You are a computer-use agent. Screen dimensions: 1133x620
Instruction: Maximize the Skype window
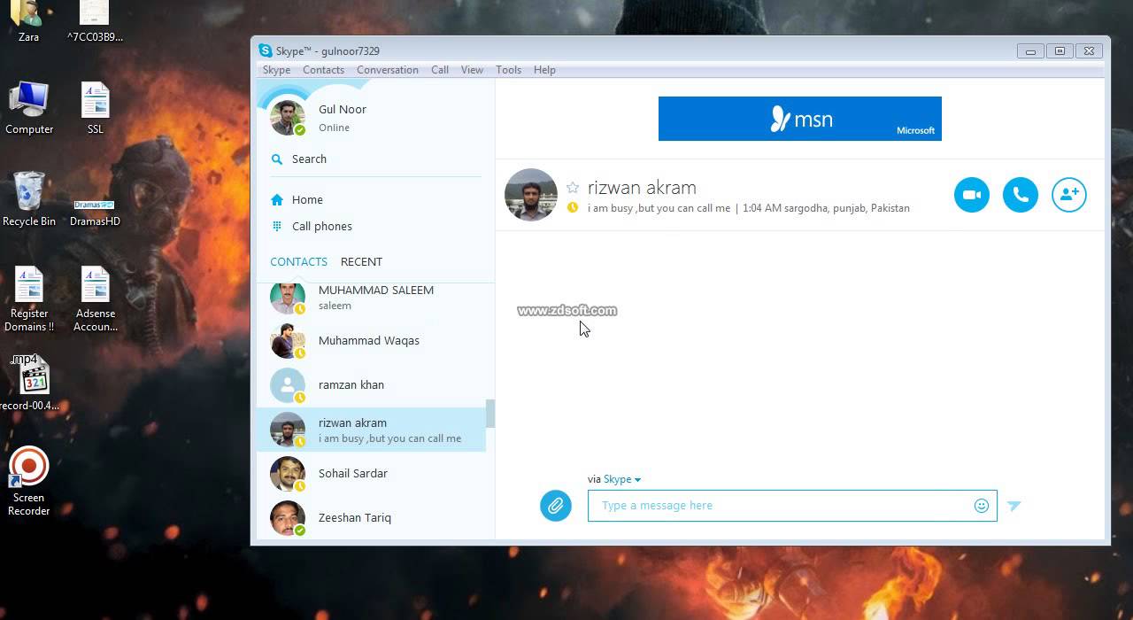(x=1060, y=51)
